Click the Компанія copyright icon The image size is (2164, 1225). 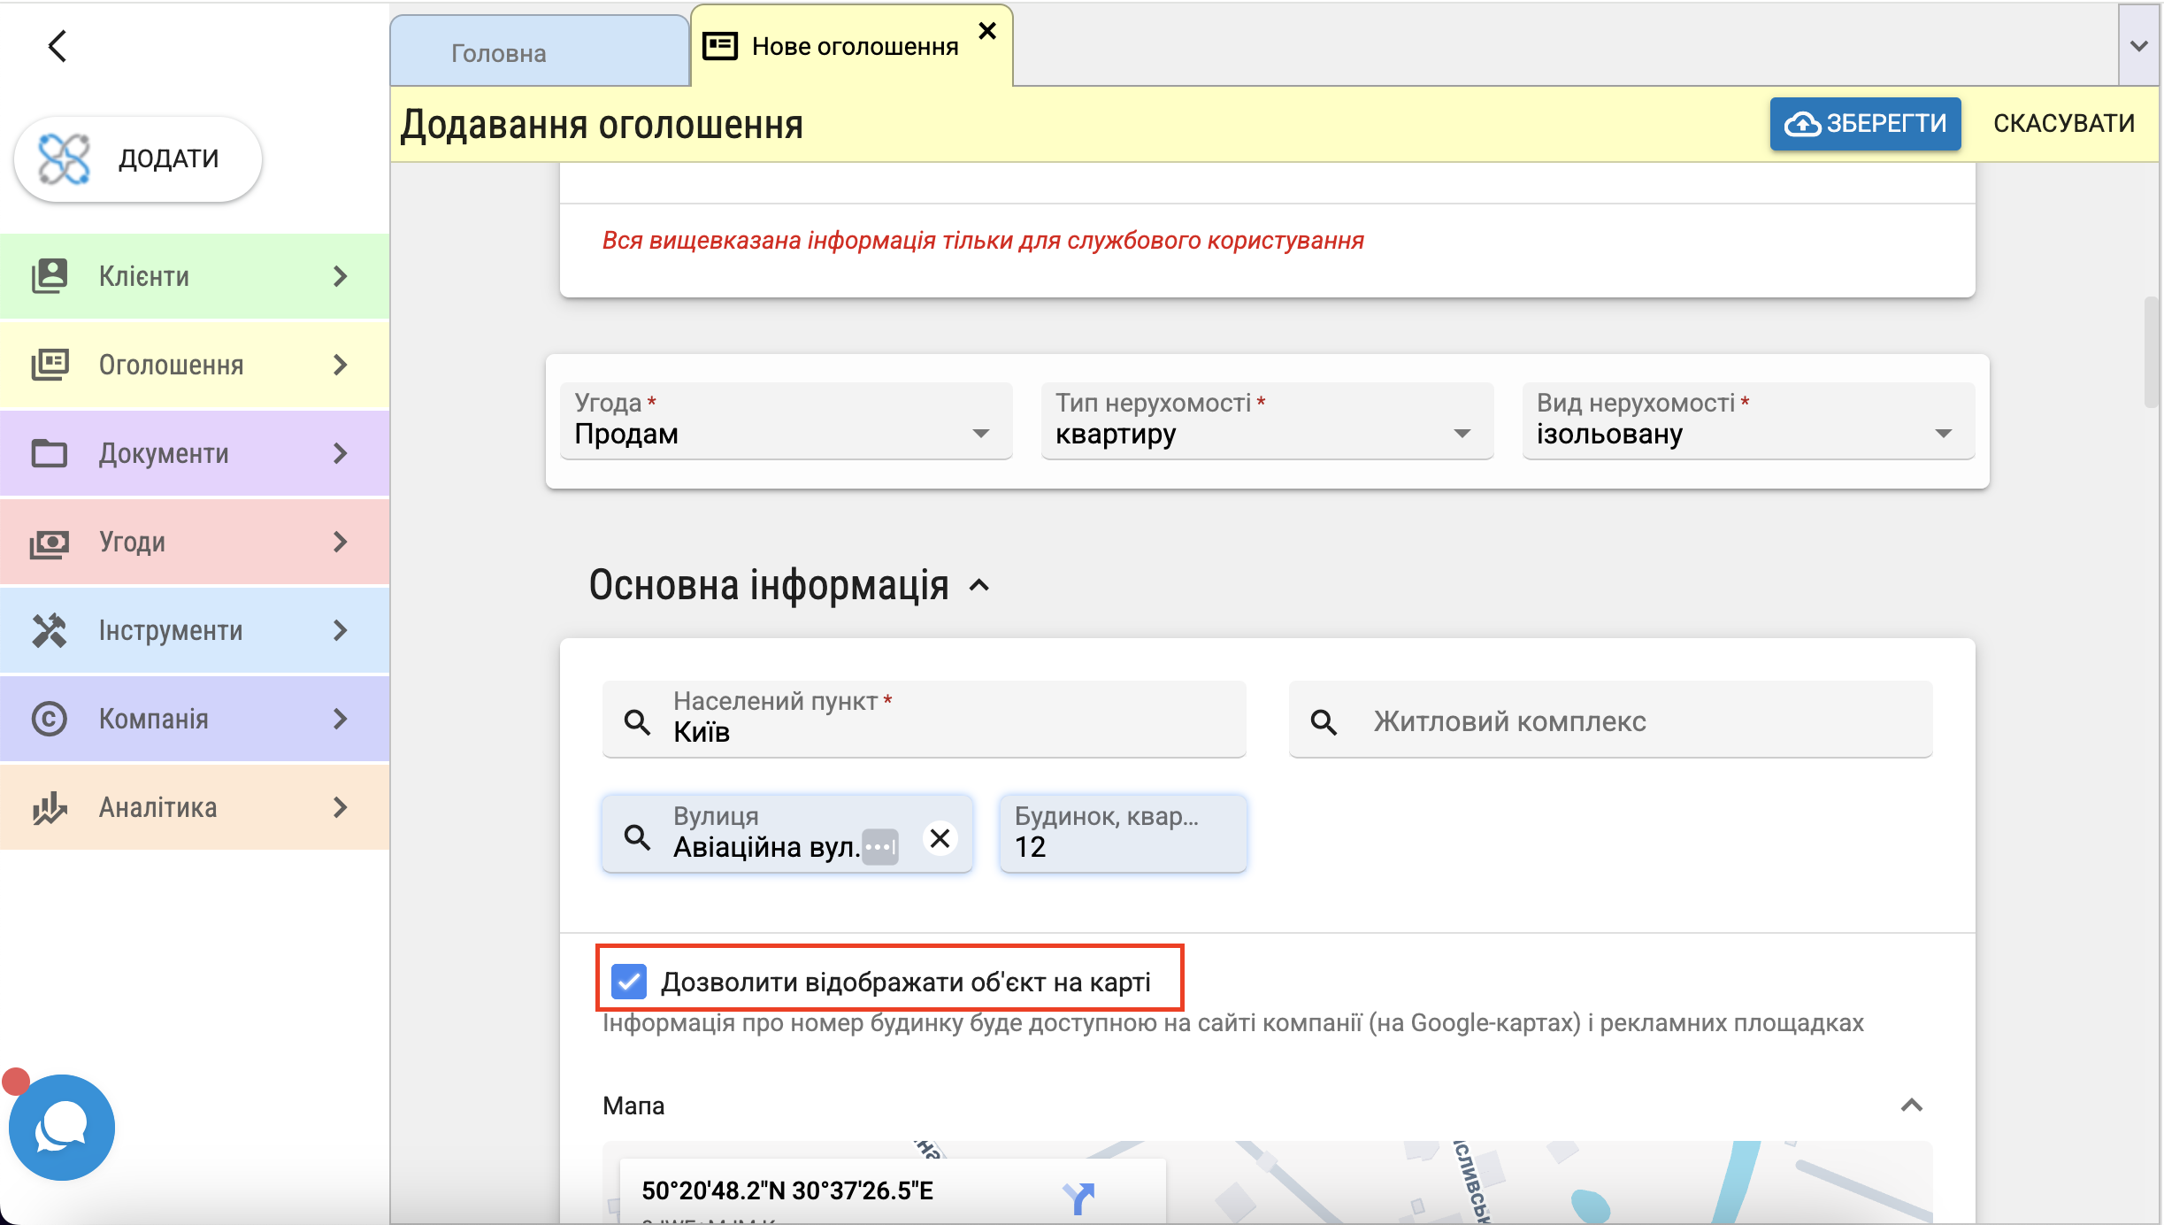[50, 719]
